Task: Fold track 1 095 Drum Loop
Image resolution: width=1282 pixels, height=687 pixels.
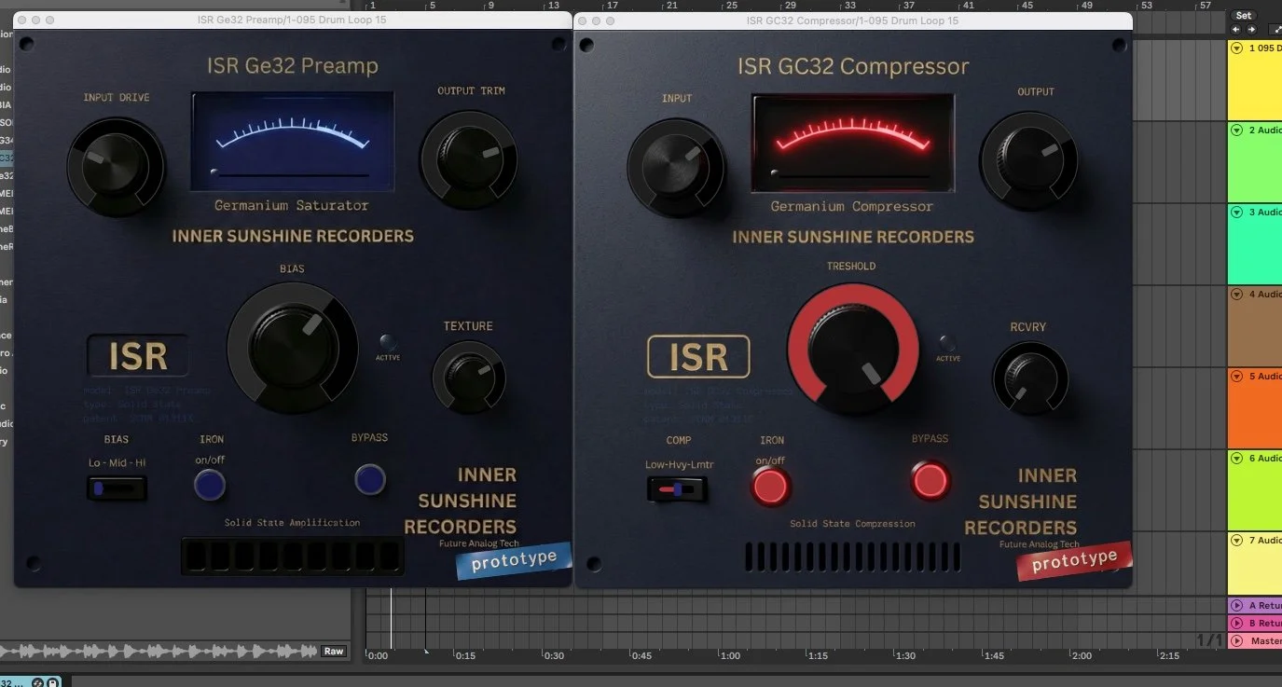Action: coord(1237,48)
